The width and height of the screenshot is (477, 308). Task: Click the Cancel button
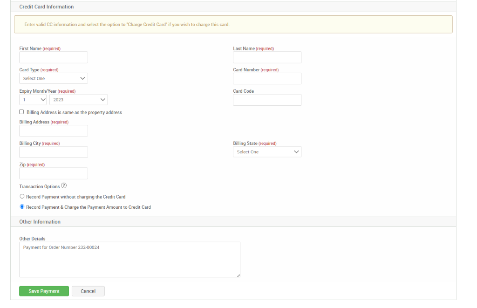(x=88, y=291)
